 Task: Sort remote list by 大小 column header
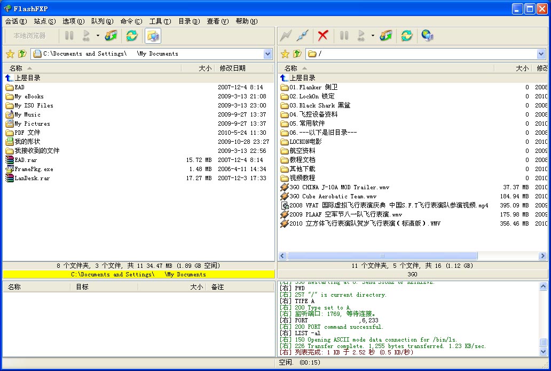[x=513, y=68]
